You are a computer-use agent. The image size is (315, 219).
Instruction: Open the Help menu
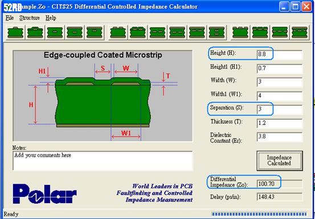click(51, 18)
